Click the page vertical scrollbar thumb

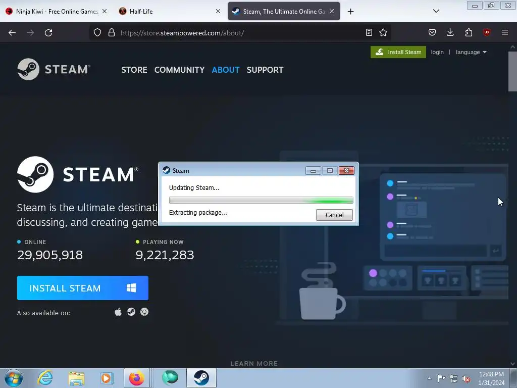click(x=513, y=71)
